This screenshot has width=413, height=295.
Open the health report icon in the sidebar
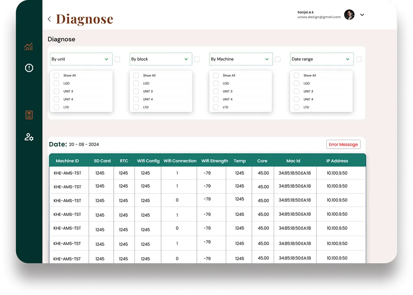pyautogui.click(x=28, y=115)
